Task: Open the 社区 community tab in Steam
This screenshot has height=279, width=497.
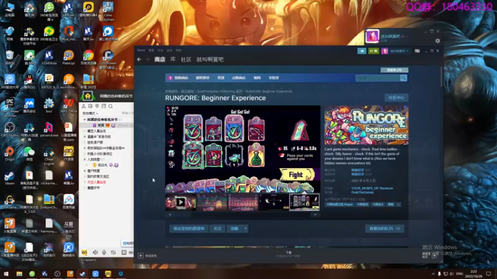Action: click(186, 60)
